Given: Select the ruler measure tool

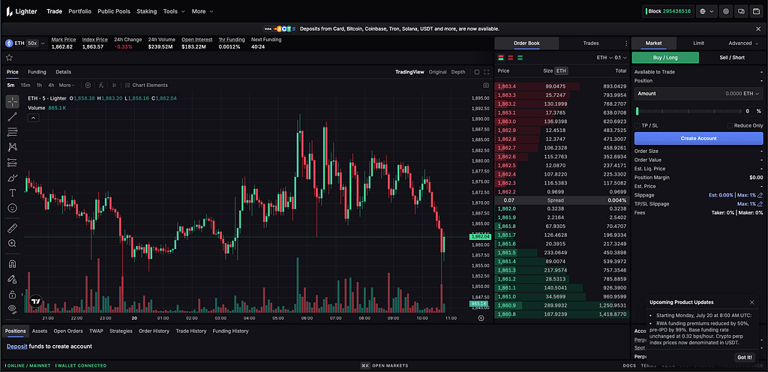Looking at the screenshot, I should pos(12,227).
